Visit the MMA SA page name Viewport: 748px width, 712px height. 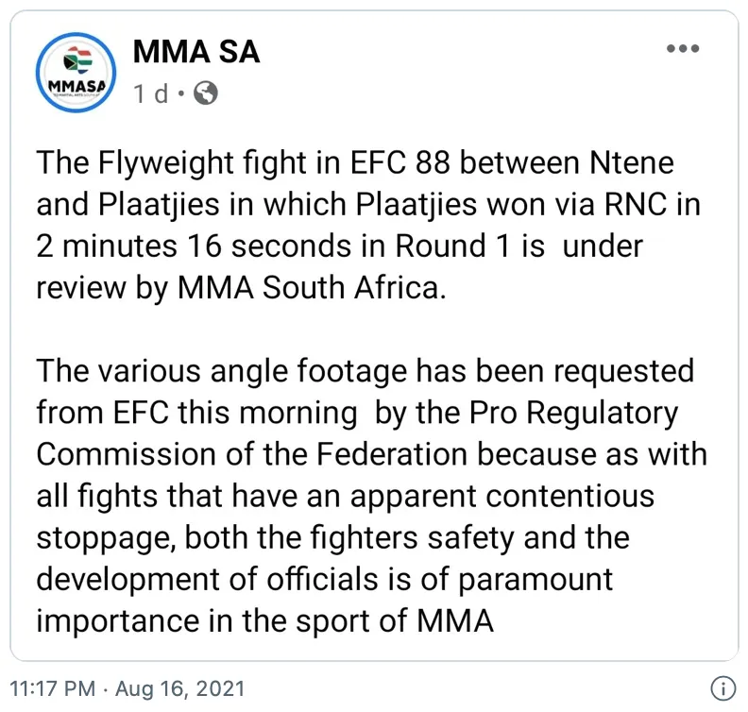pyautogui.click(x=196, y=52)
